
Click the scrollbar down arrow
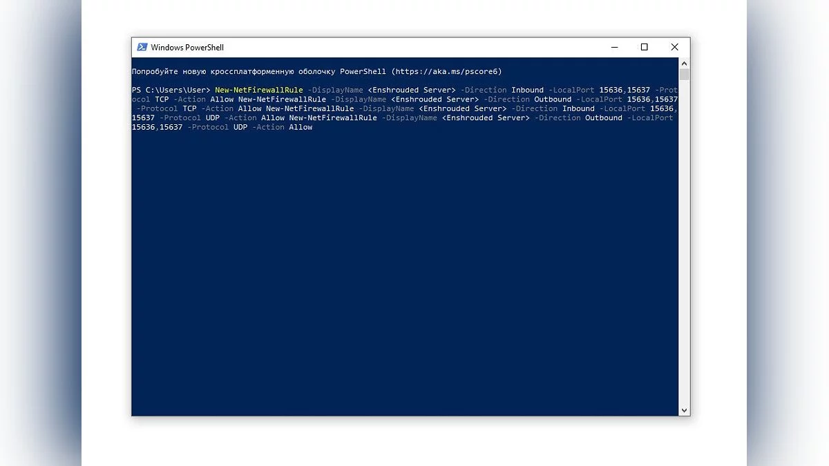point(685,410)
